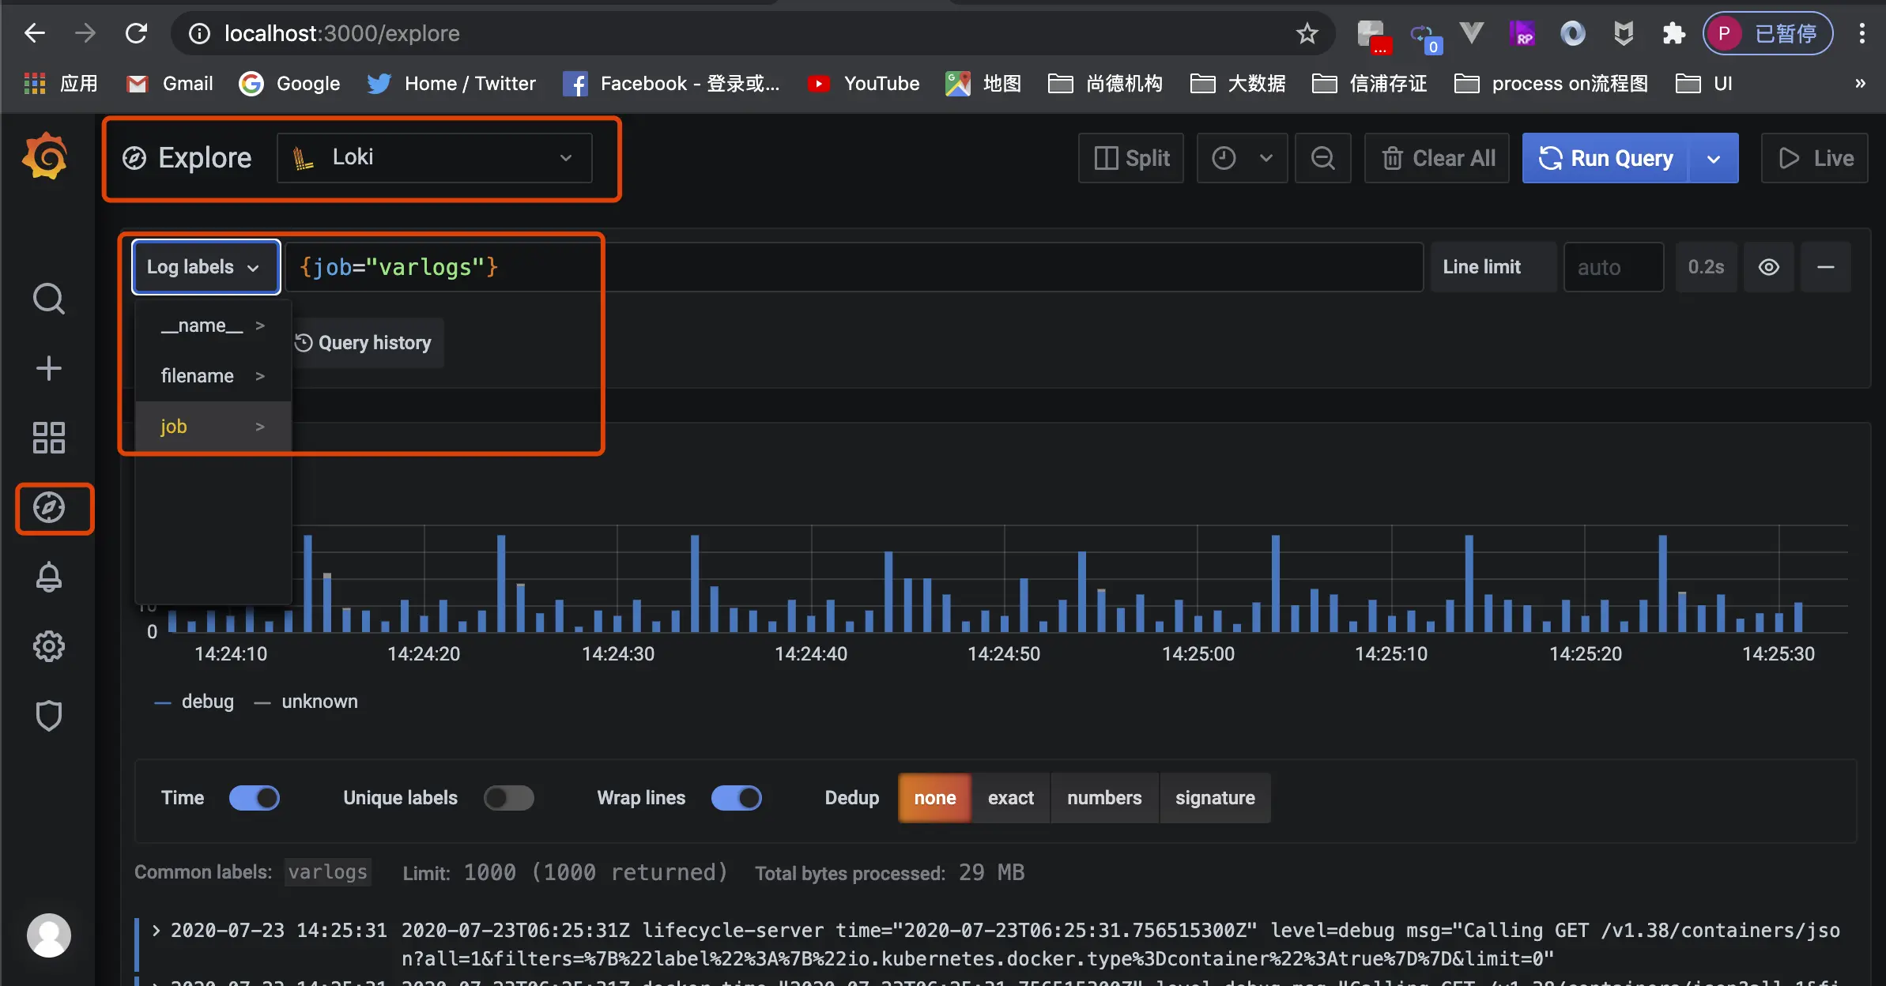
Task: Click the plus create icon in sidebar
Action: click(x=48, y=368)
